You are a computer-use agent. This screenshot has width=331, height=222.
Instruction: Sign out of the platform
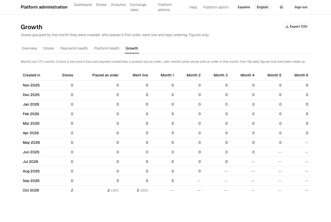[301, 7]
